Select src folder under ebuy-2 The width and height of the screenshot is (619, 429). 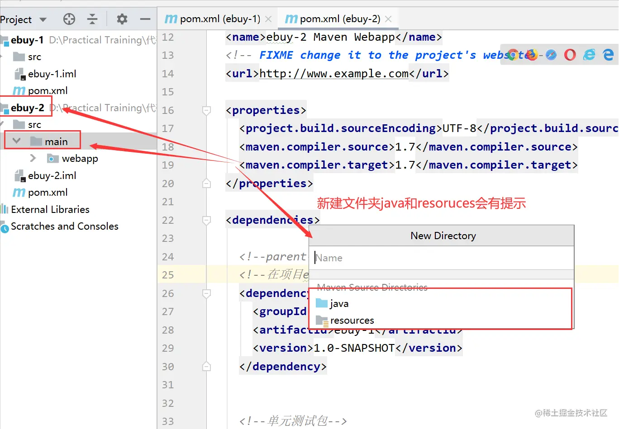tap(34, 125)
